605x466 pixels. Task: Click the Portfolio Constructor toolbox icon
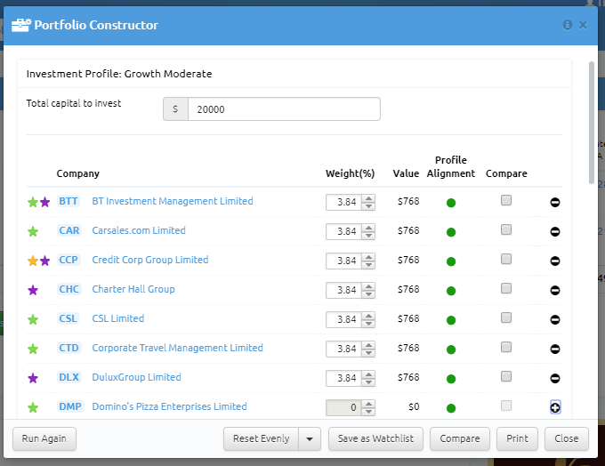pyautogui.click(x=20, y=25)
